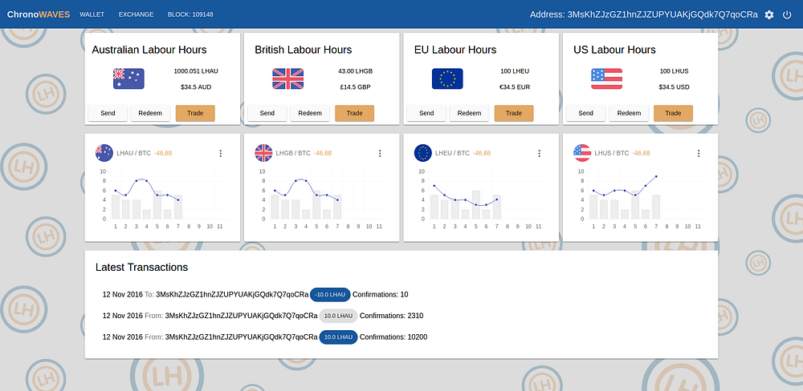The width and height of the screenshot is (803, 391).
Task: Open LHUS / BTC chart options menu
Action: pos(698,153)
